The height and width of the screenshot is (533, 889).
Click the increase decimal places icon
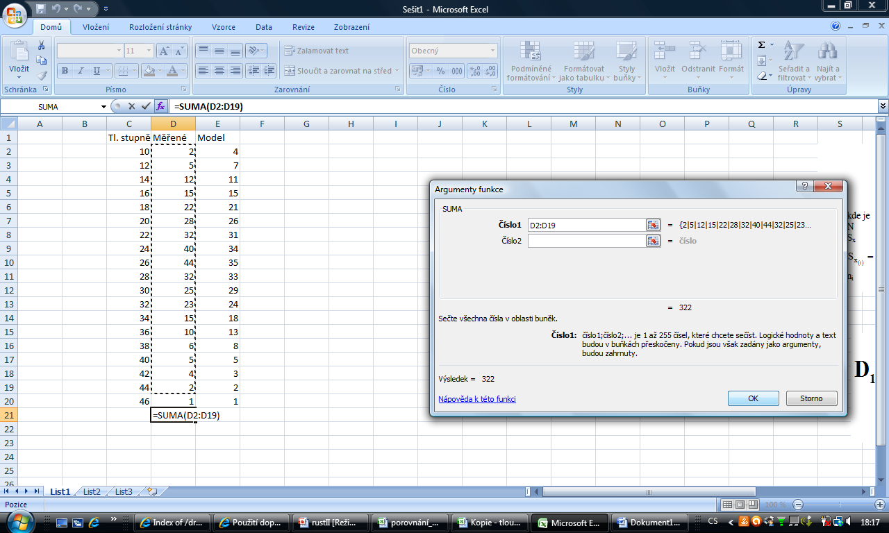tap(475, 71)
